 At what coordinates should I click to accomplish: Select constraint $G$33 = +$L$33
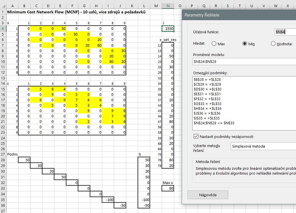point(207,104)
